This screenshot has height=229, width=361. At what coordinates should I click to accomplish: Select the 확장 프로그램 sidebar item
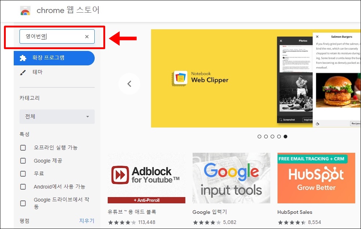54,58
